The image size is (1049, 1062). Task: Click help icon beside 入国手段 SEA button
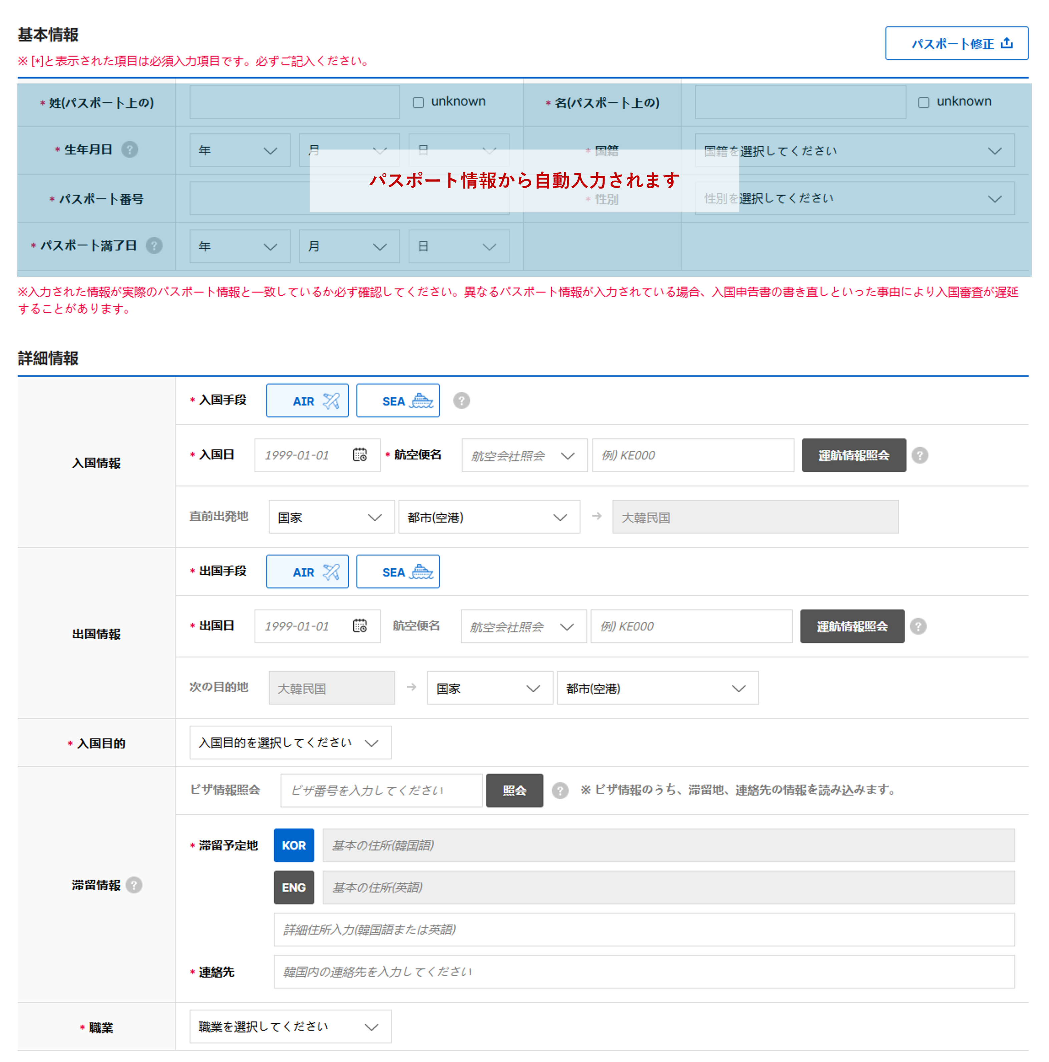coord(461,401)
